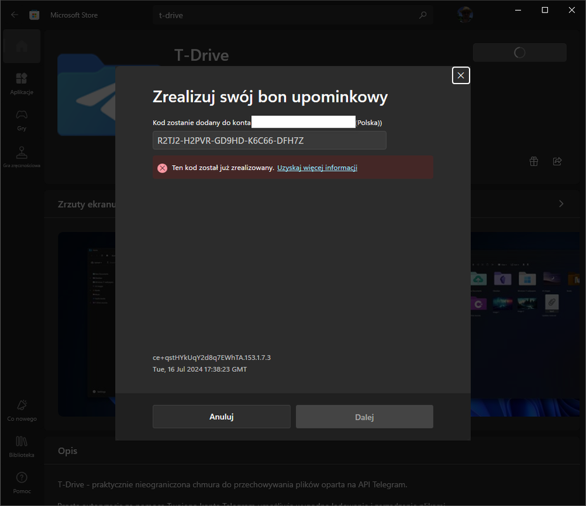Focus the gift code input field
This screenshot has height=506, width=586.
270,140
